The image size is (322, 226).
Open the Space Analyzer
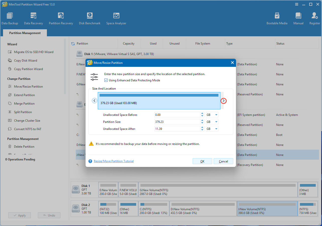coord(116,18)
